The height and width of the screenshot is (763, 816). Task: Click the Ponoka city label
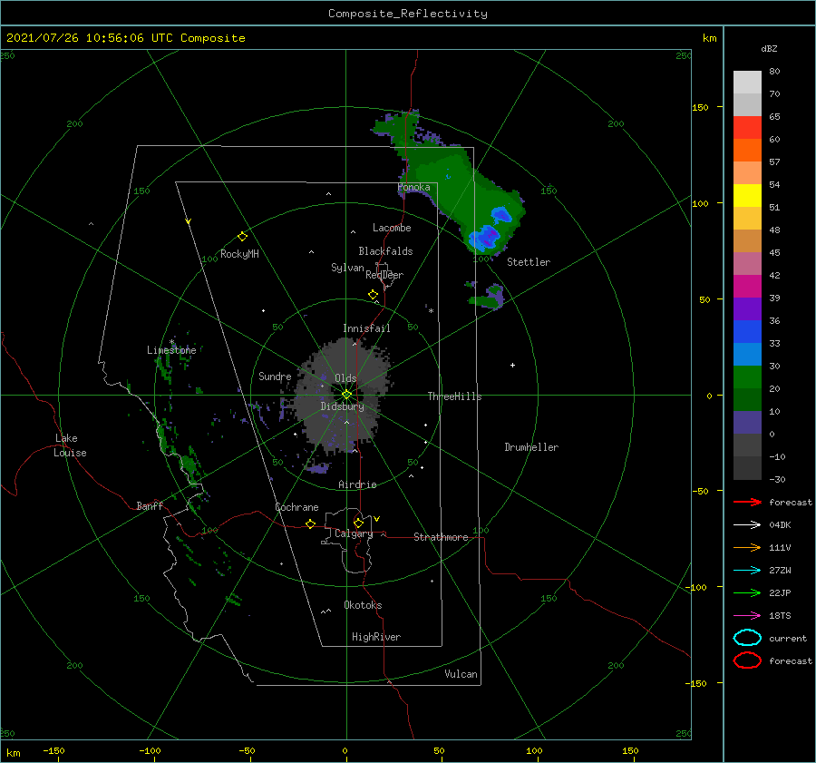(x=413, y=187)
